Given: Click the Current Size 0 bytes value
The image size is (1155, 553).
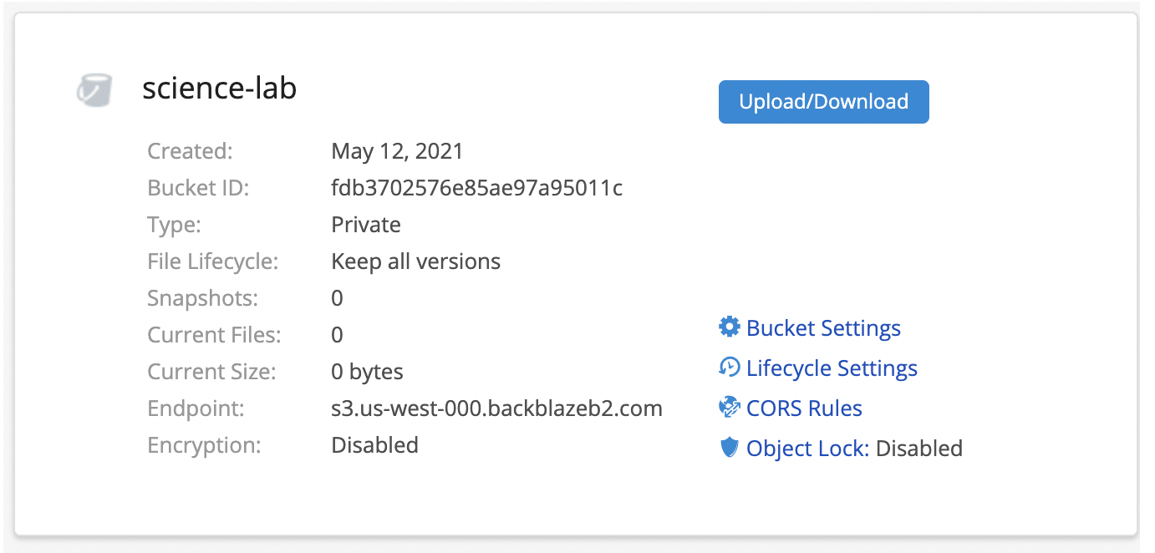Looking at the screenshot, I should pos(367,372).
